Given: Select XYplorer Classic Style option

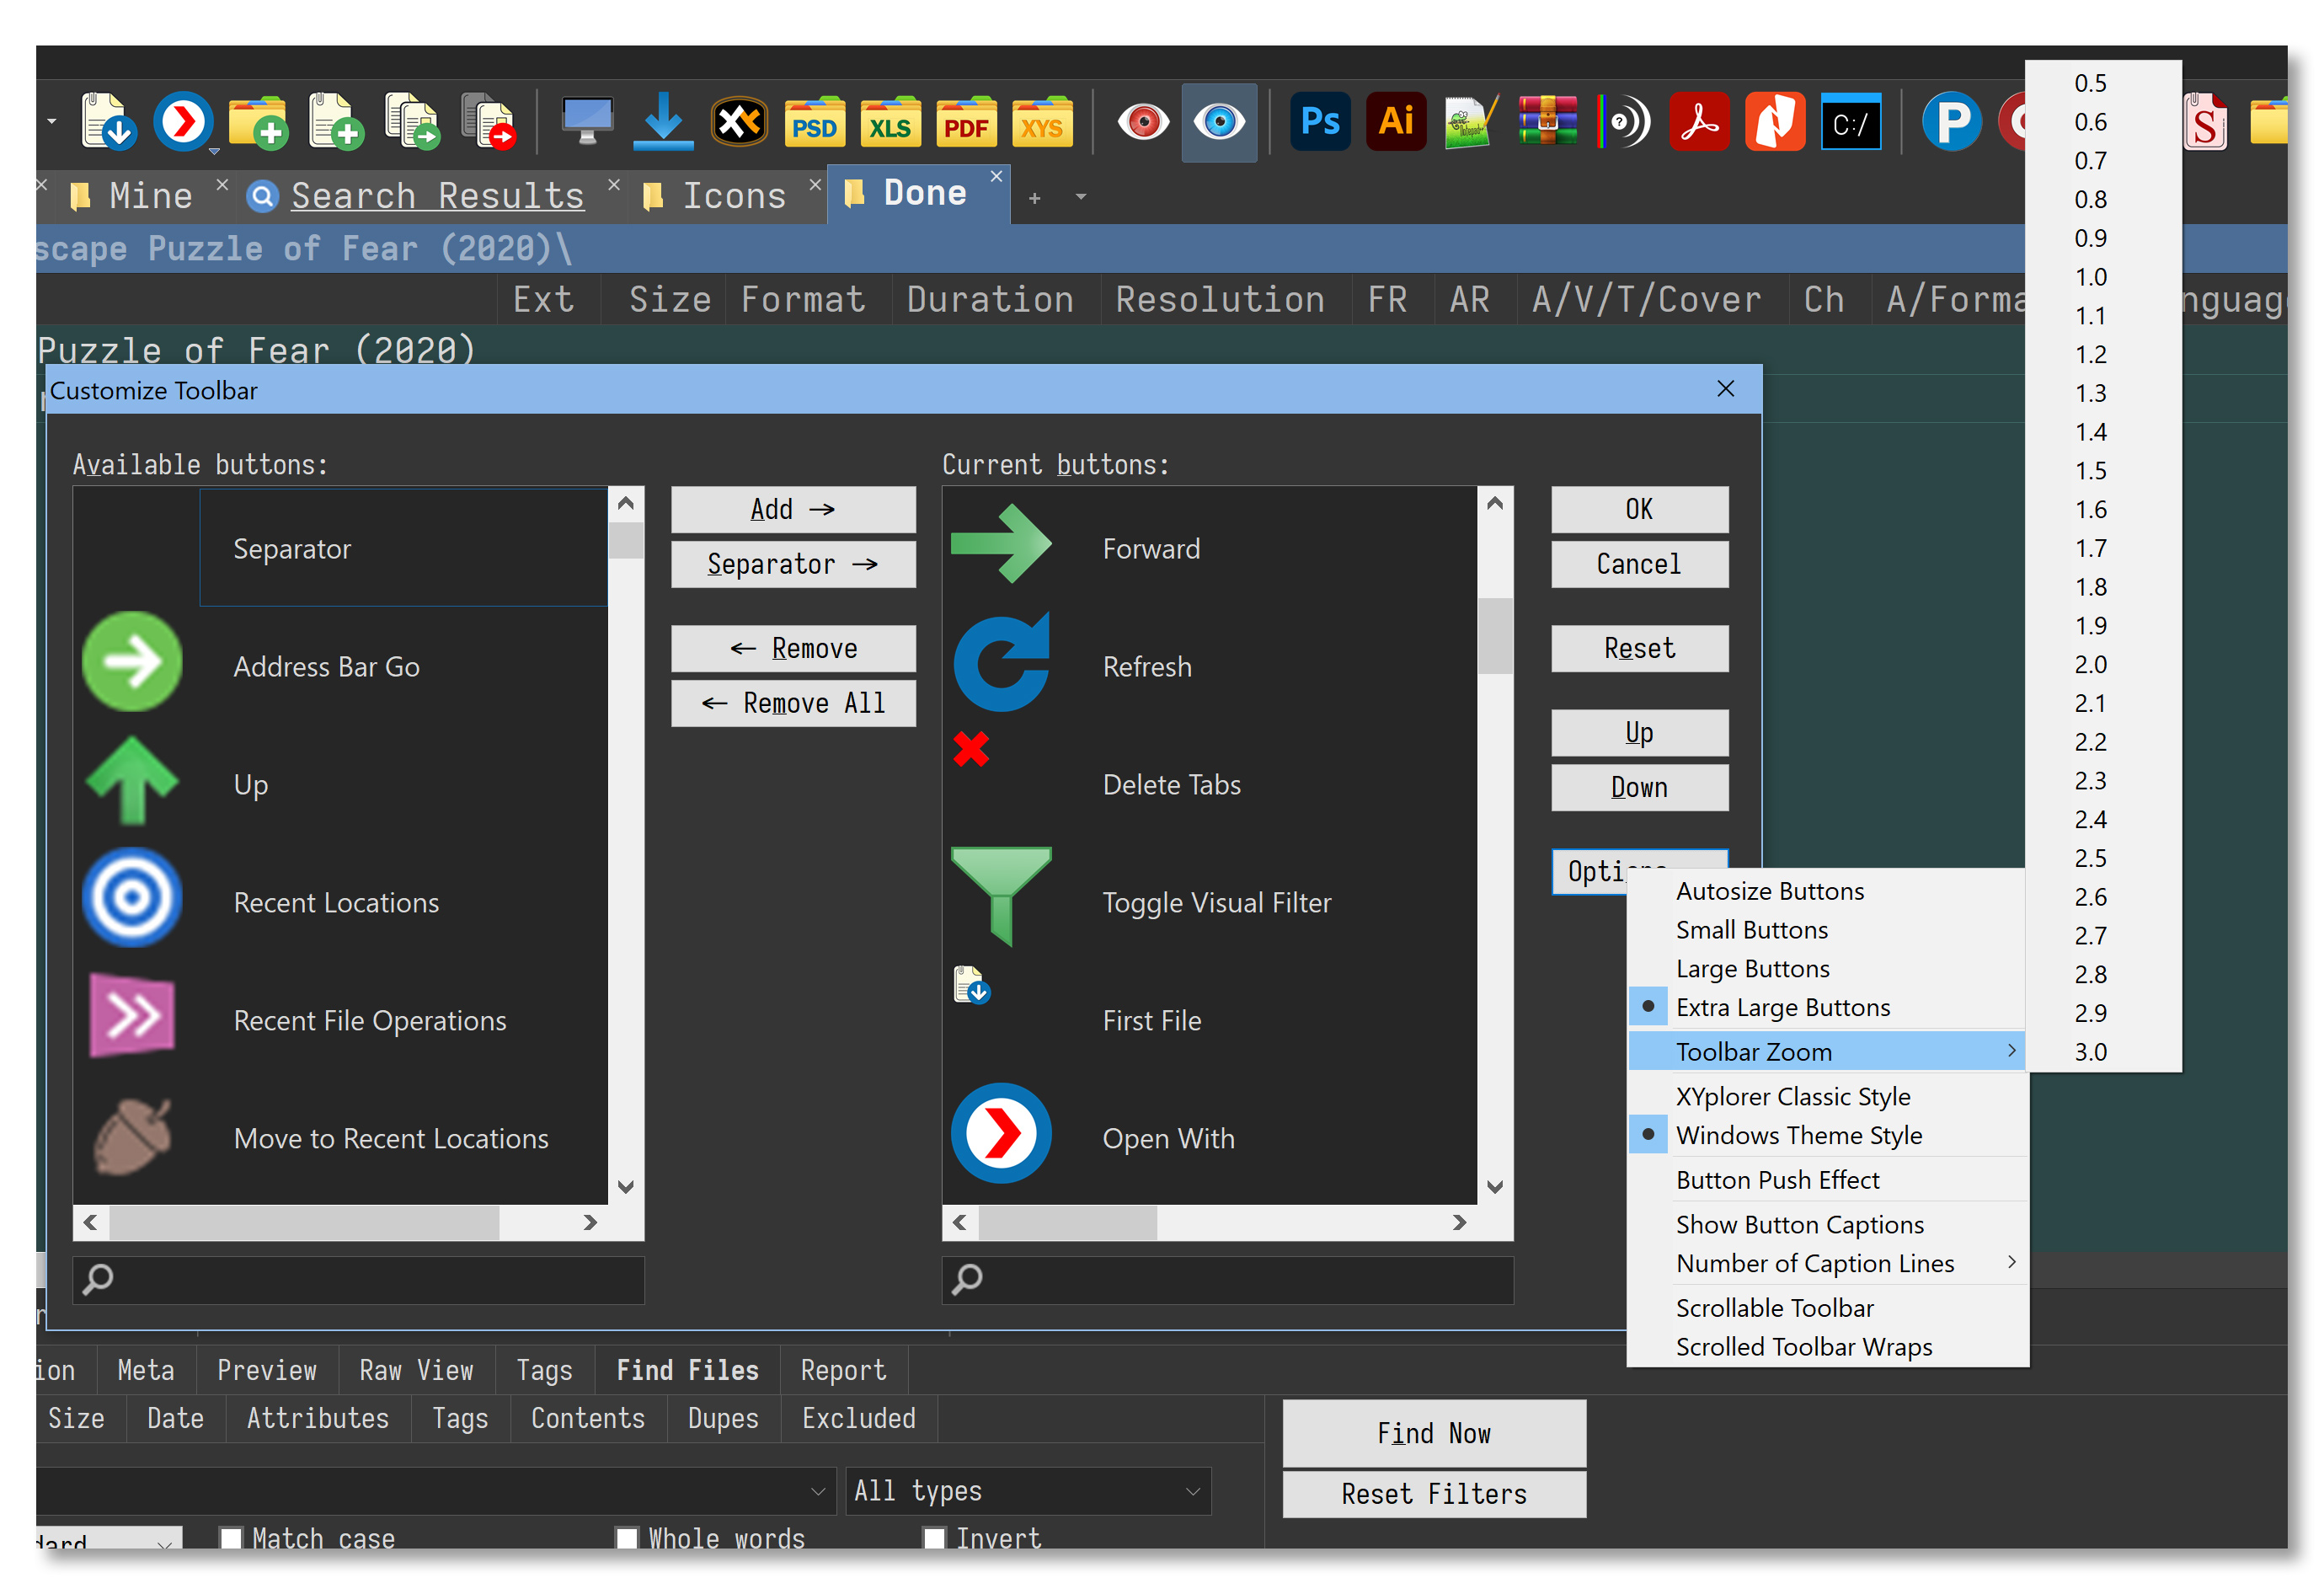Looking at the screenshot, I should [1792, 1096].
